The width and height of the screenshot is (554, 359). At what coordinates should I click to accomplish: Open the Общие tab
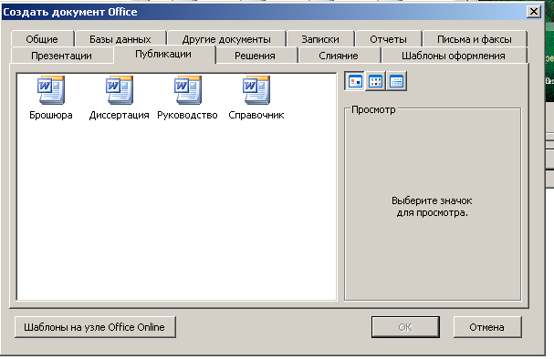tap(42, 39)
